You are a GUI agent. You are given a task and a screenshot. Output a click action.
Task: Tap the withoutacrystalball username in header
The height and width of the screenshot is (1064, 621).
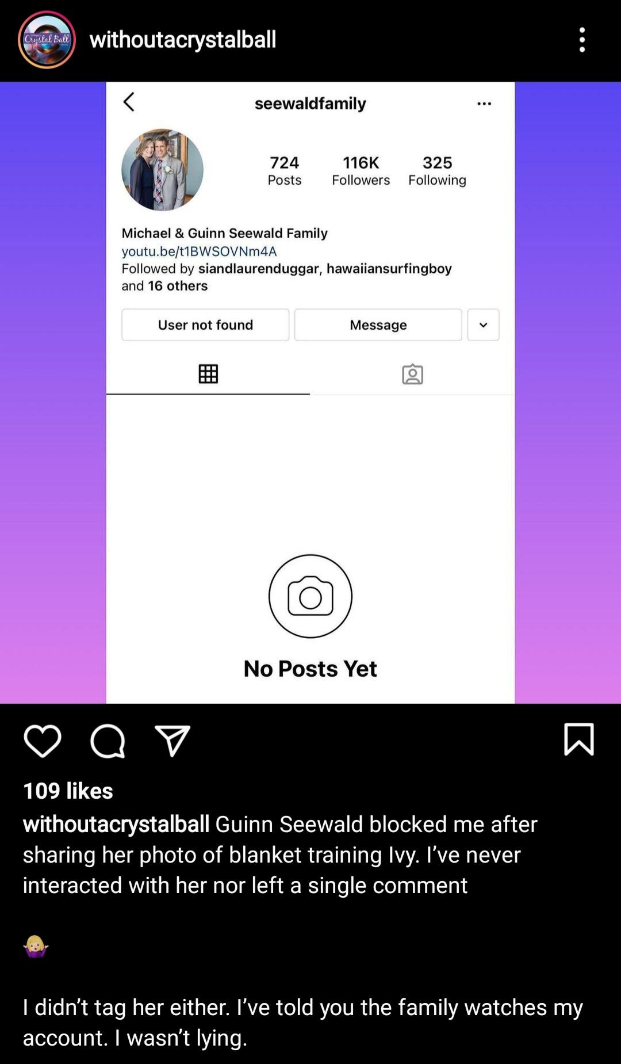coord(183,40)
